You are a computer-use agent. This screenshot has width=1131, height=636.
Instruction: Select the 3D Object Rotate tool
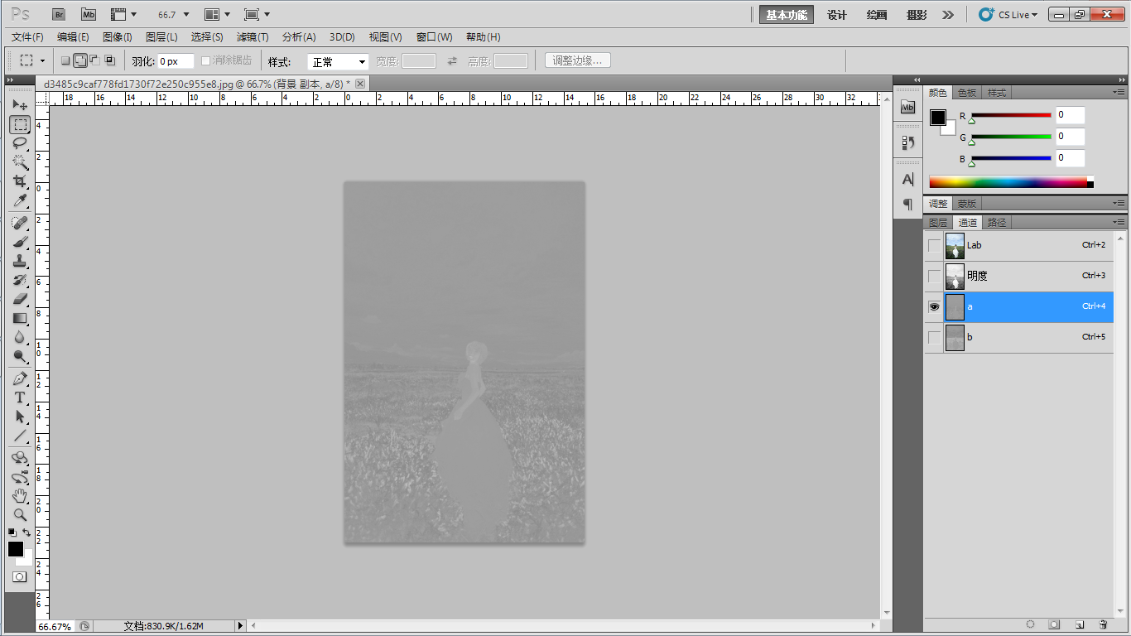point(20,458)
